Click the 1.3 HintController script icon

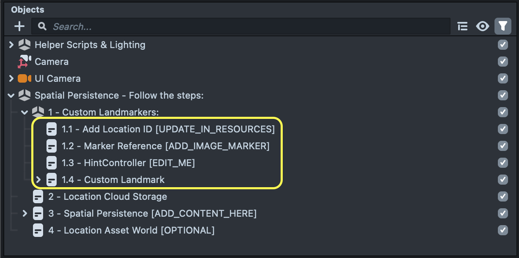click(52, 163)
